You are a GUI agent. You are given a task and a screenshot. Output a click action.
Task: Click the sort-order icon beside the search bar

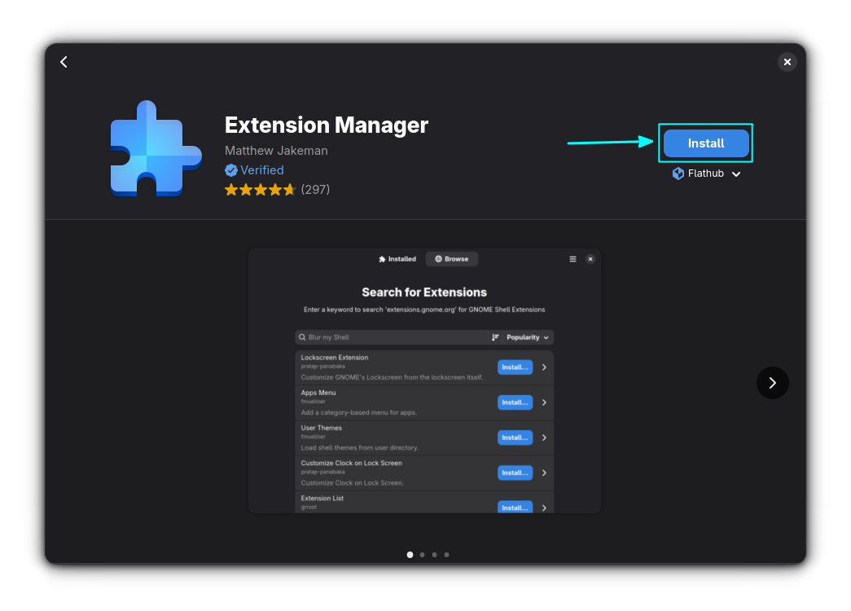495,336
